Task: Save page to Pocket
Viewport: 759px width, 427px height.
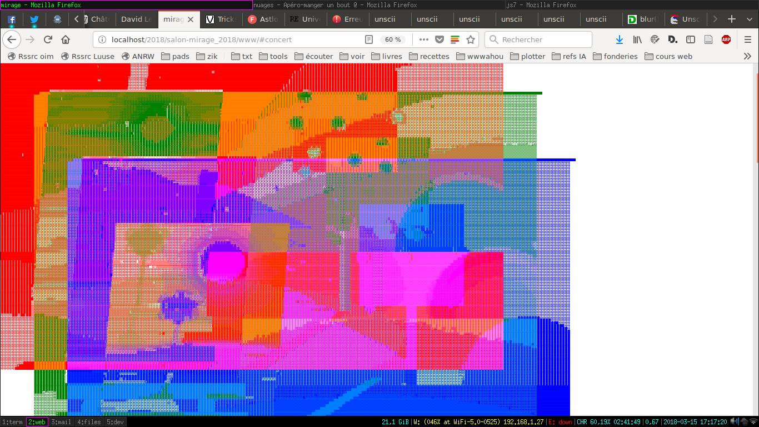Action: [x=439, y=39]
